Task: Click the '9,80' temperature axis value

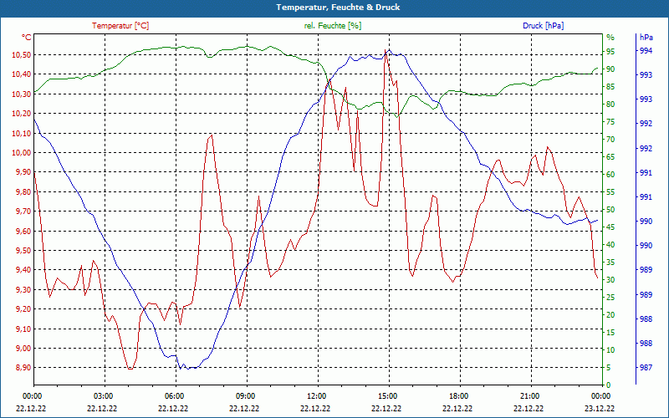Action: pyautogui.click(x=23, y=191)
